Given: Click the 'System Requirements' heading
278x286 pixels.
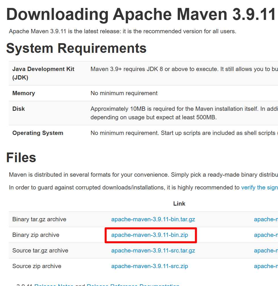Looking at the screenshot, I should tap(76, 49).
